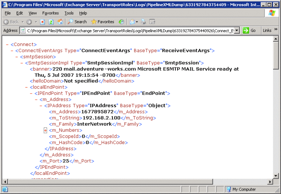
Task: Click the History toolbar icon
Action: click(x=121, y=22)
